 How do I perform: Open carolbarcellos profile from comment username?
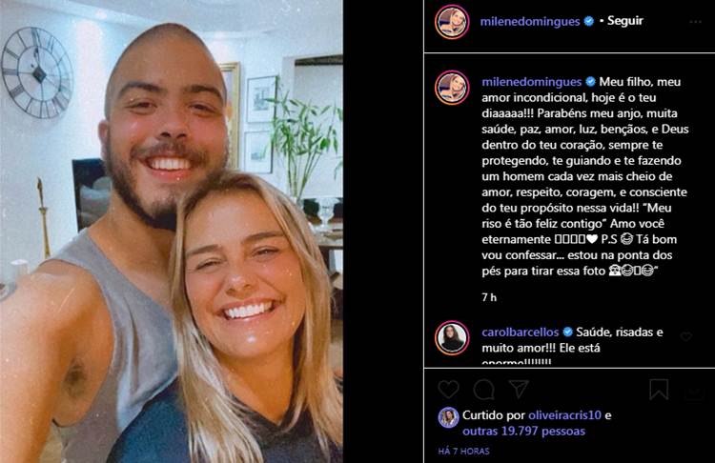(521, 332)
